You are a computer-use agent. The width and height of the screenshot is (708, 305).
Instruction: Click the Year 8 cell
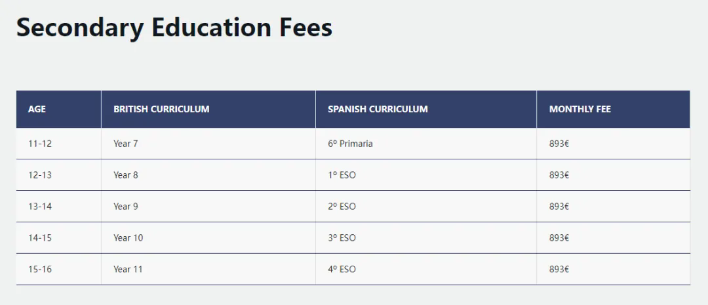[208, 175]
